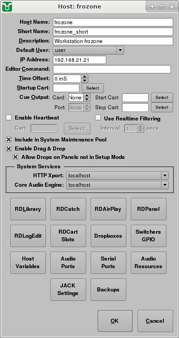Screen dimensions: 179x338
Task: Click the green Rivendell app icon in title bar
Action: tap(7, 7)
